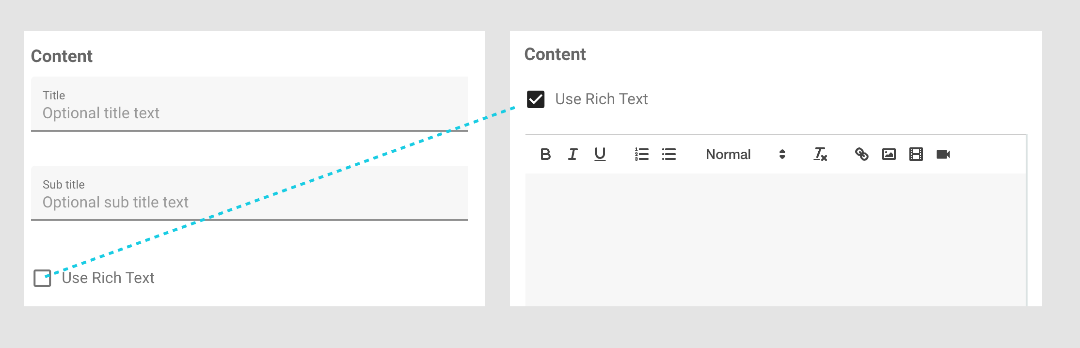Click the Optional title text placeholder
Viewport: 1080px width, 348px height.
(101, 113)
